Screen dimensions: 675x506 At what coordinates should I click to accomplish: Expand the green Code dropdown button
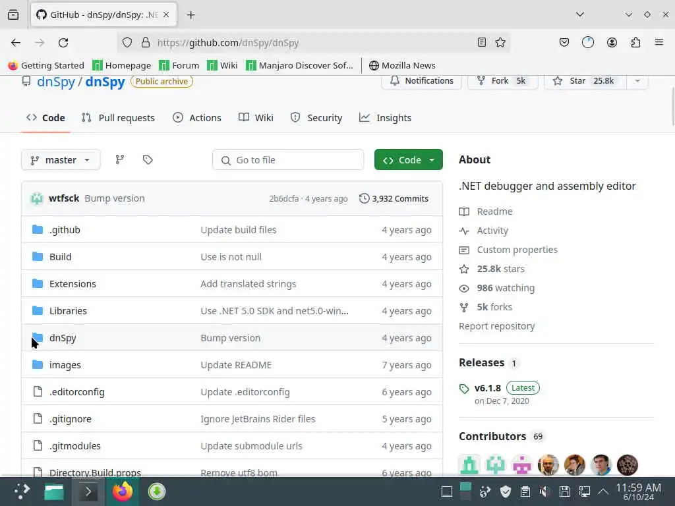pyautogui.click(x=409, y=159)
